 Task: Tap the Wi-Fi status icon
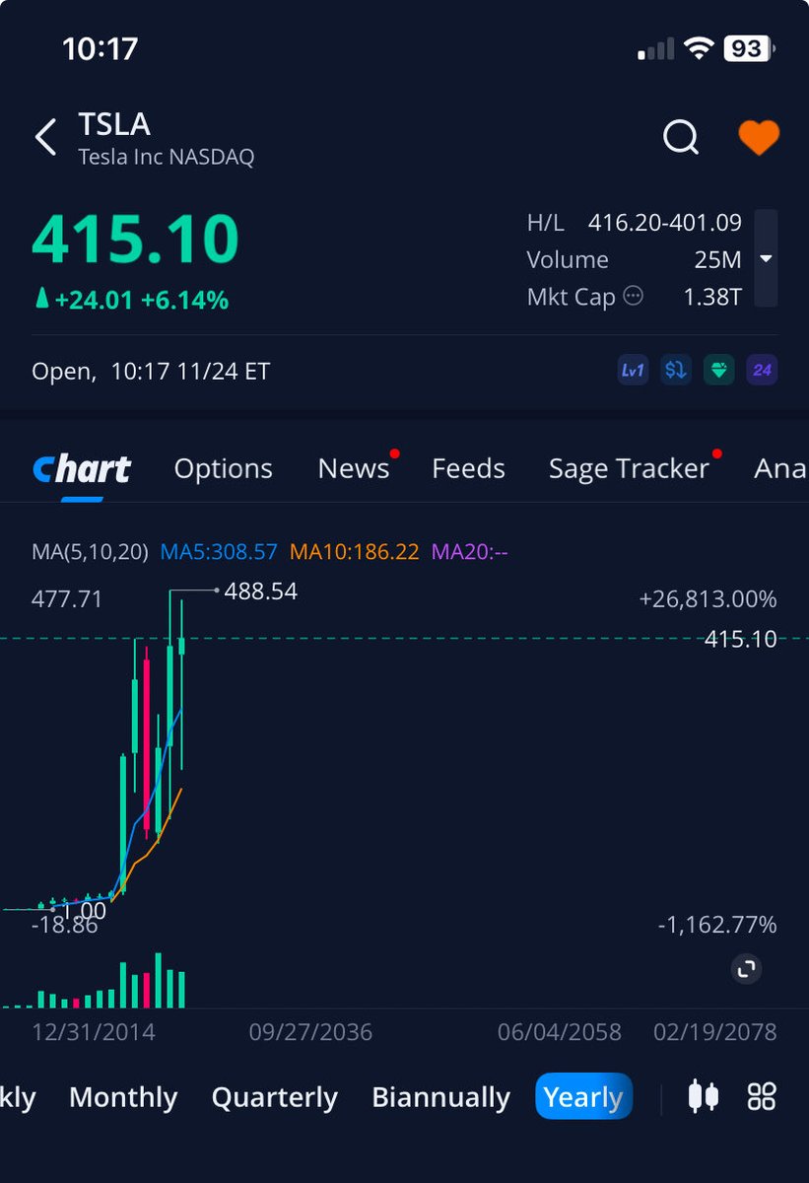(700, 47)
